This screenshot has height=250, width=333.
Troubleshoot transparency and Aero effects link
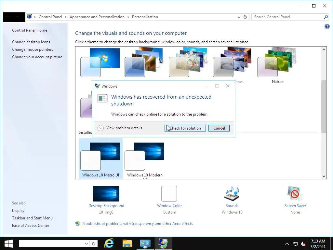tap(137, 224)
